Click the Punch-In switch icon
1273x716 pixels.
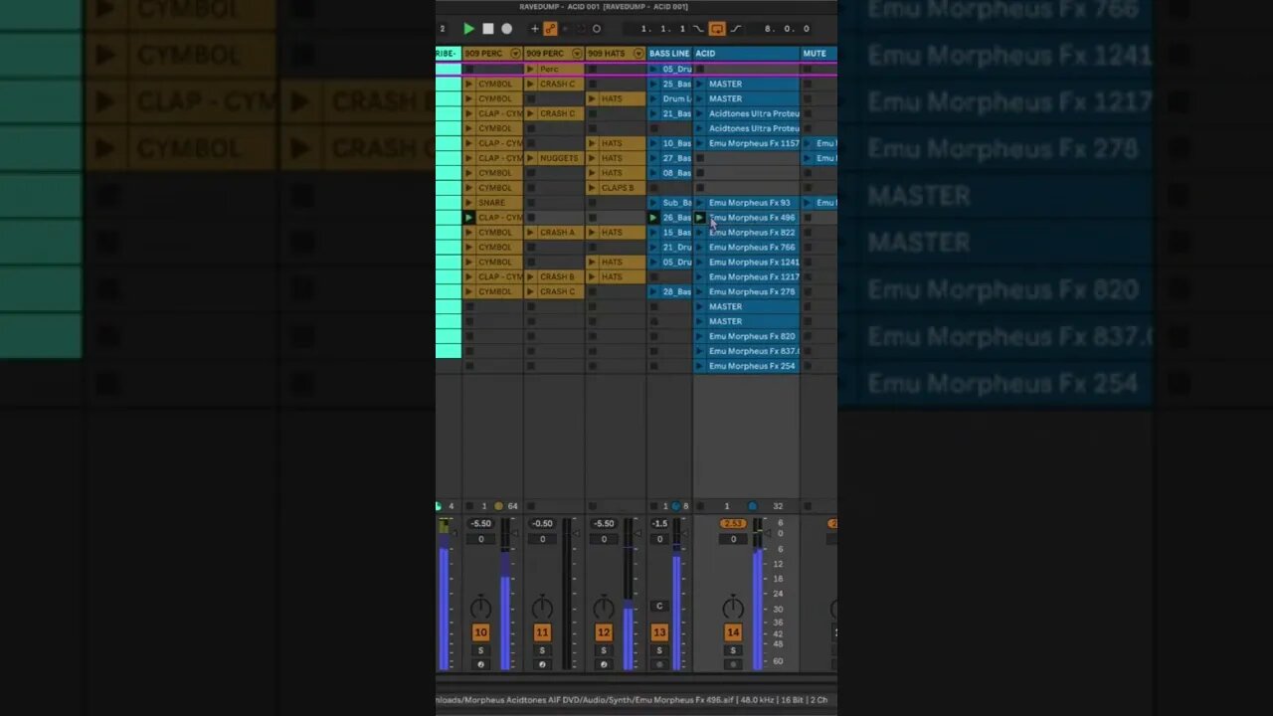(x=698, y=29)
